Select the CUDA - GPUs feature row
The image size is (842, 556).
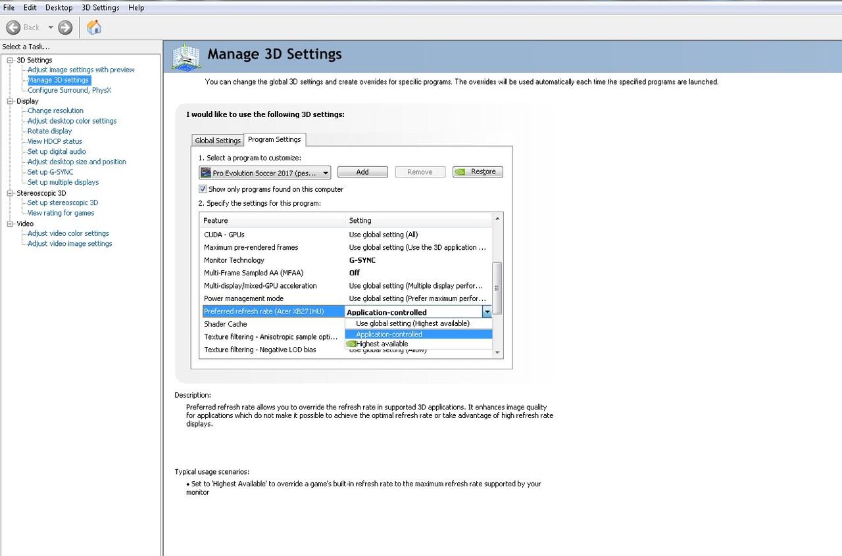347,235
